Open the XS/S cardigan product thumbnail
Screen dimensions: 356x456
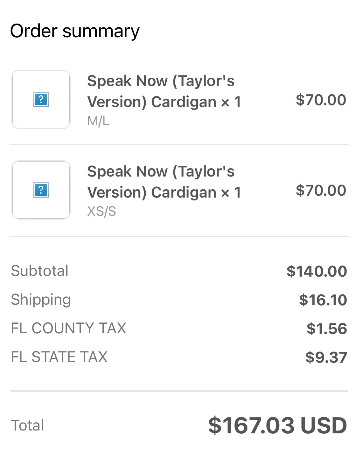41,190
